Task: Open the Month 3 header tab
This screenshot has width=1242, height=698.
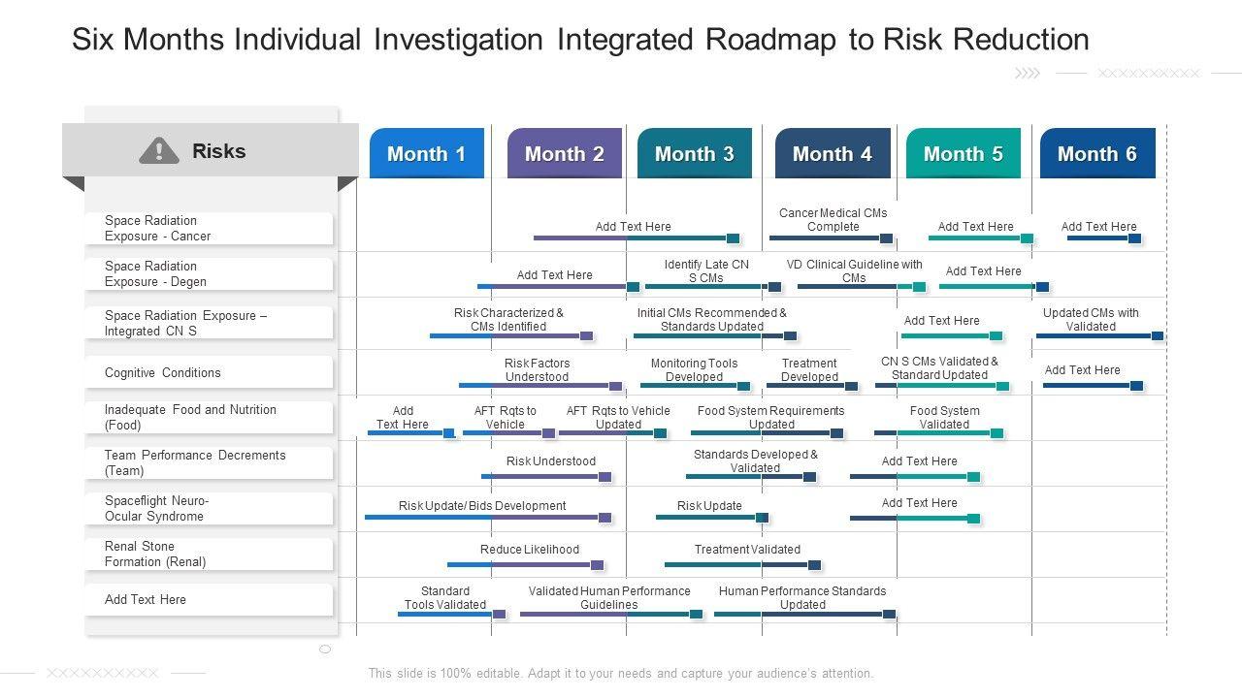Action: (694, 153)
